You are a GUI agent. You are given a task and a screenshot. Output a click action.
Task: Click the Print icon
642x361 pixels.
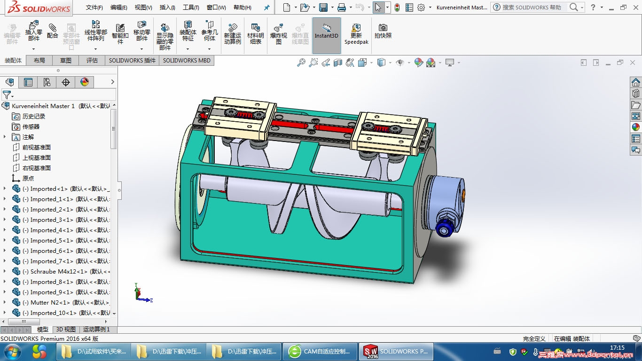click(x=342, y=8)
